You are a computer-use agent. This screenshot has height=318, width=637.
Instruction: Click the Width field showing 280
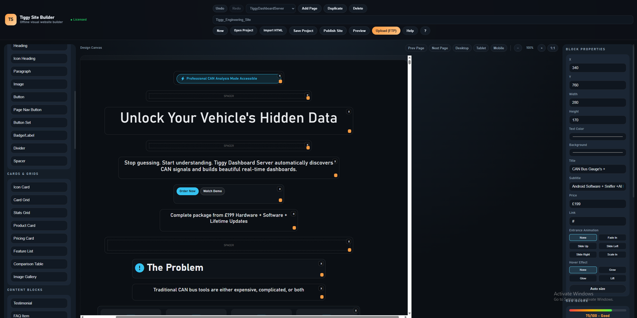point(598,102)
